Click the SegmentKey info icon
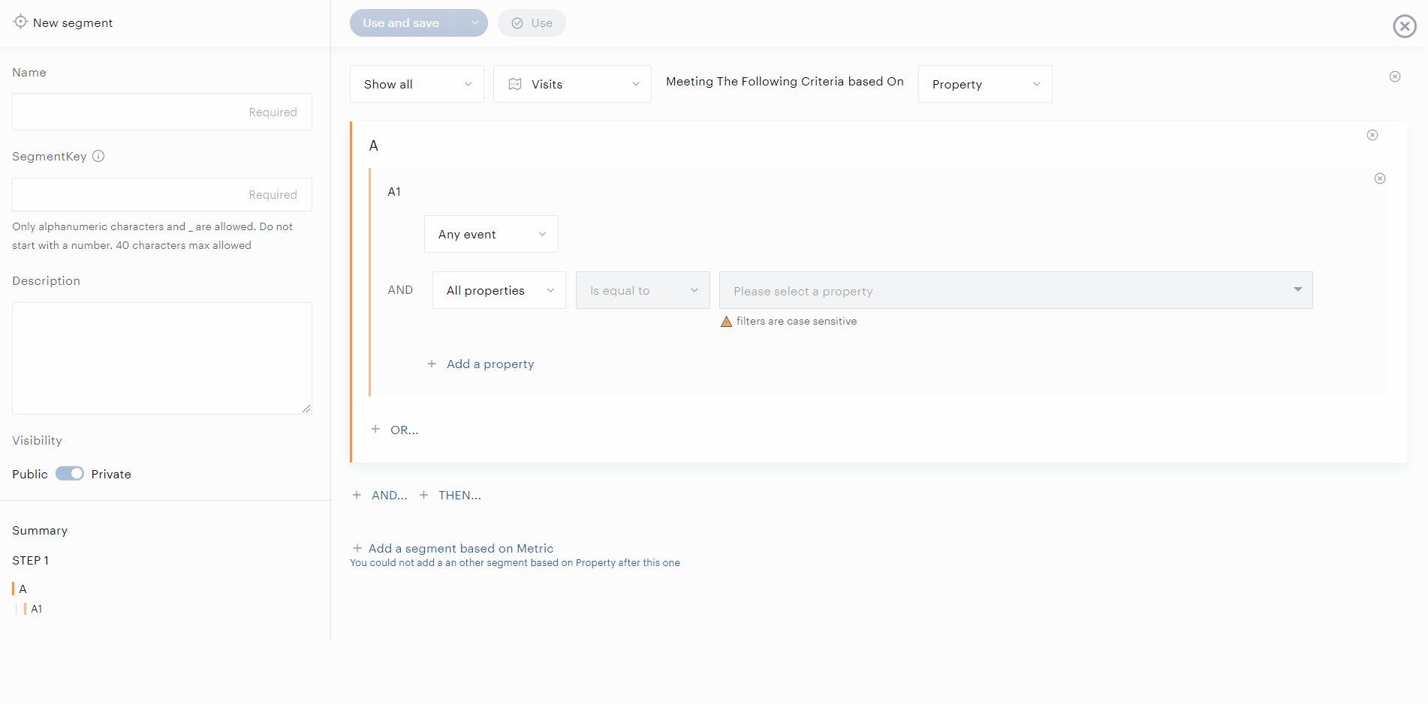1428x704 pixels. click(x=98, y=156)
